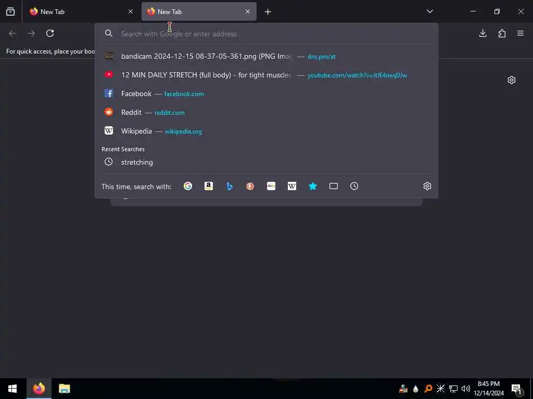This screenshot has width=533, height=399.
Task: Close the first New Tab
Action: 131,11
